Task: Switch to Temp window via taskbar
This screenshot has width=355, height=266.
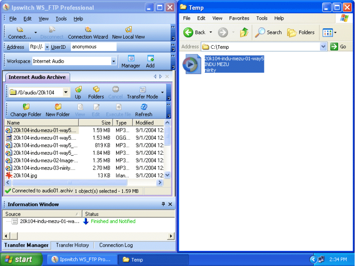Action: pos(153,260)
